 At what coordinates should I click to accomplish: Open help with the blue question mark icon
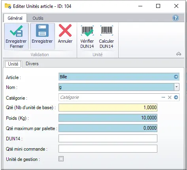click(176, 18)
